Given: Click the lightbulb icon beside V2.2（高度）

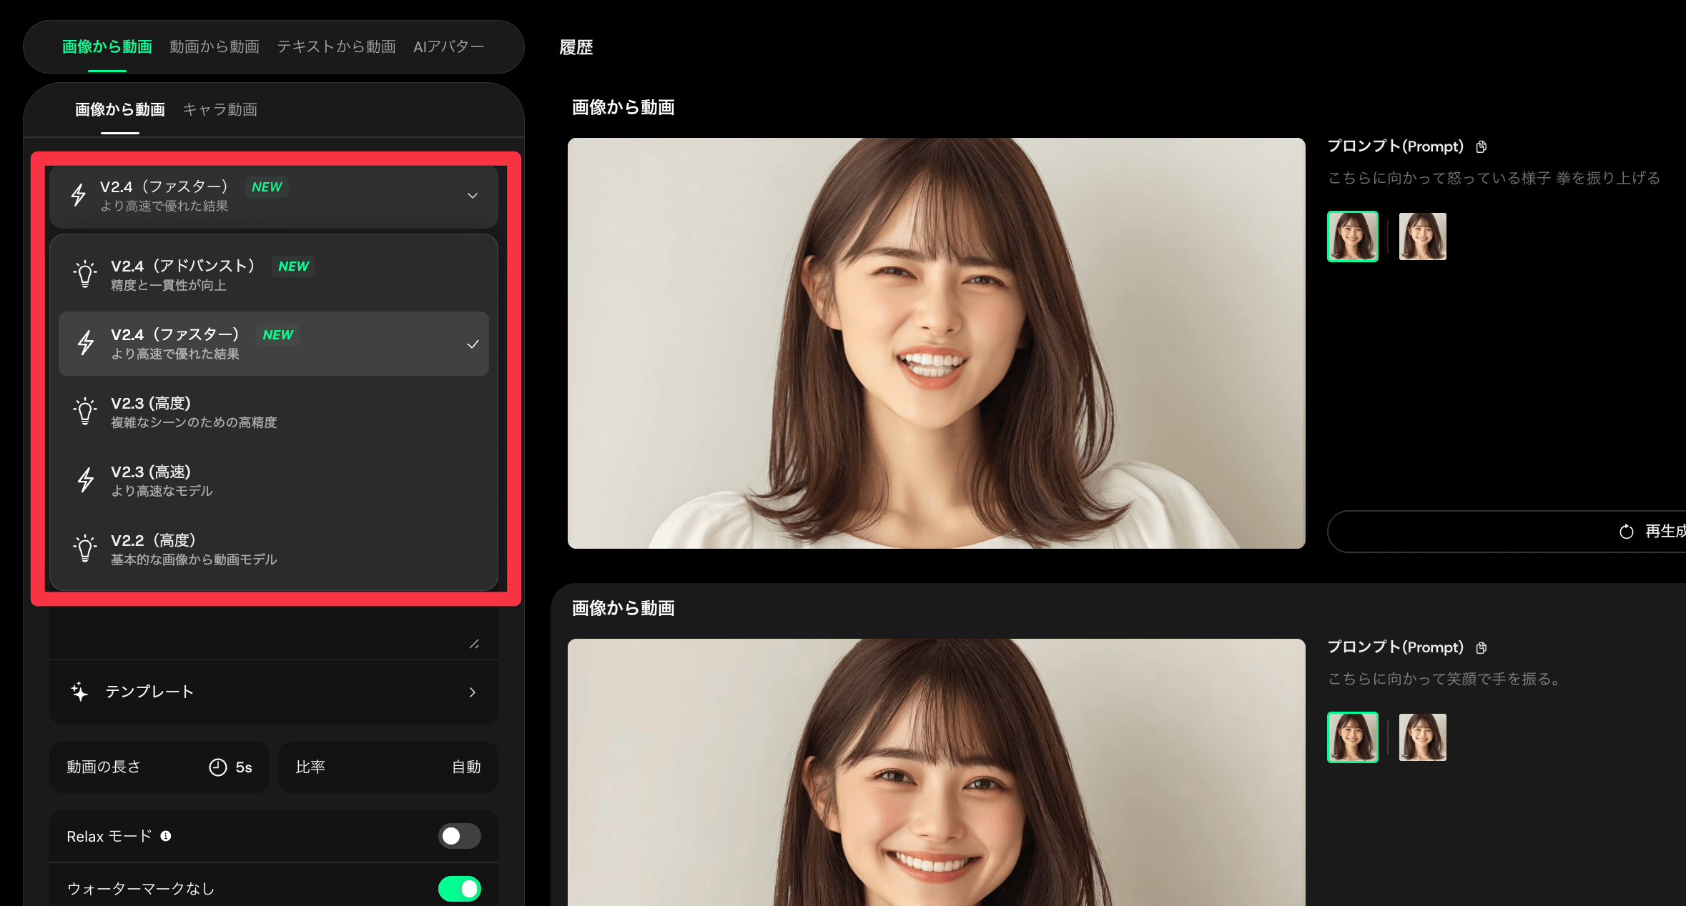Looking at the screenshot, I should click(x=86, y=548).
